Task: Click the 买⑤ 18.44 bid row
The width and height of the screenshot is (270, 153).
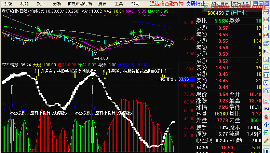Action: [x=229, y=87]
